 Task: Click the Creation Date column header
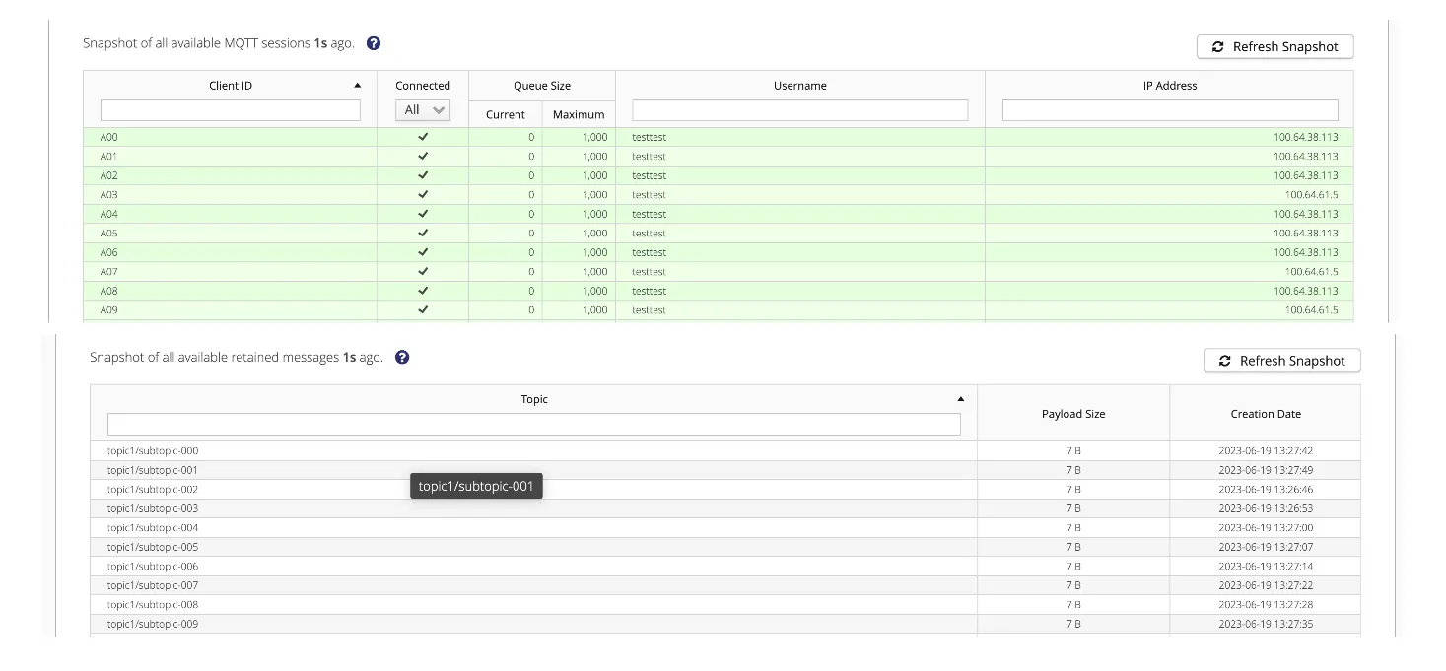[x=1266, y=414]
